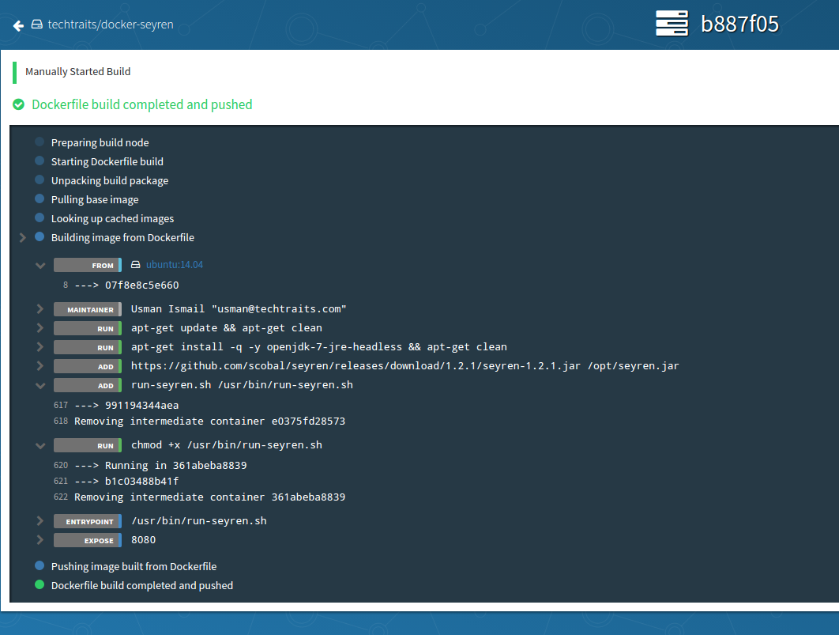The height and width of the screenshot is (635, 839).
Task: Expand the seyren jar ADD step
Action: point(40,366)
